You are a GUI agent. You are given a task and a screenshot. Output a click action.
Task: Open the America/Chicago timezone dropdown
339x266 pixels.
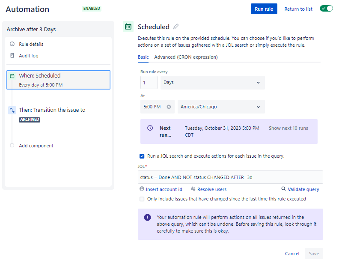(x=221, y=107)
